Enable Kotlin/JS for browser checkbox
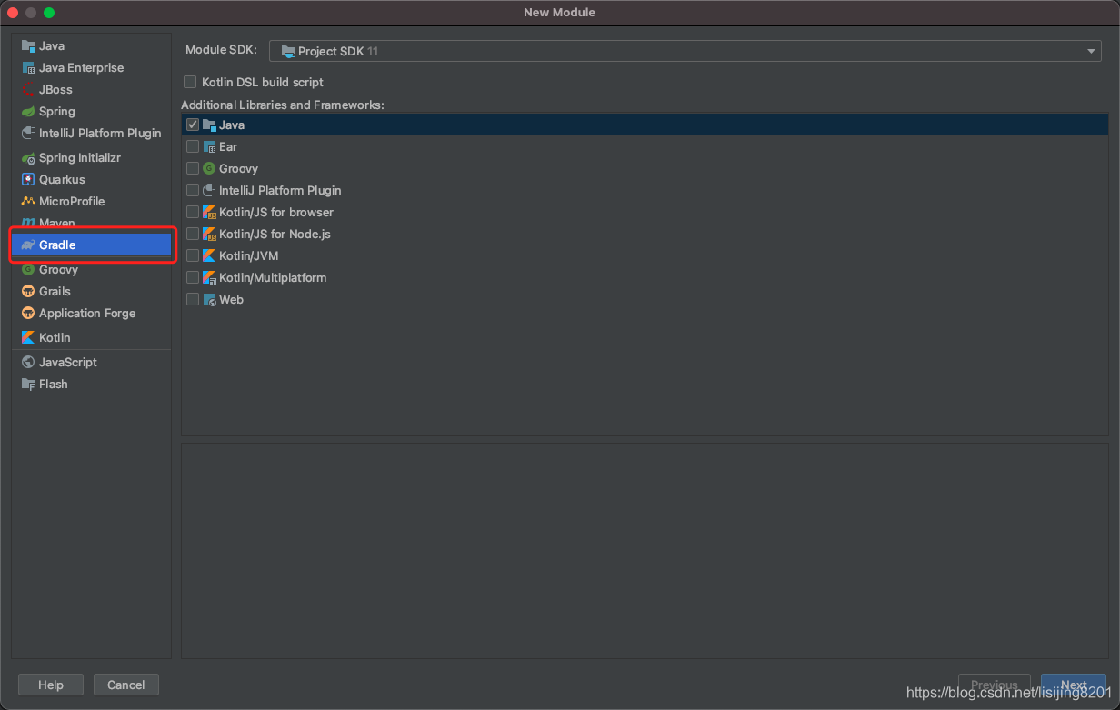Screen dimensions: 1120x710 [x=193, y=212]
